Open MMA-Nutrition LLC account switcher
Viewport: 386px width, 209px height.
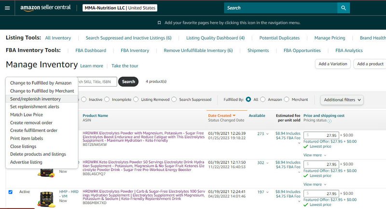120,8
